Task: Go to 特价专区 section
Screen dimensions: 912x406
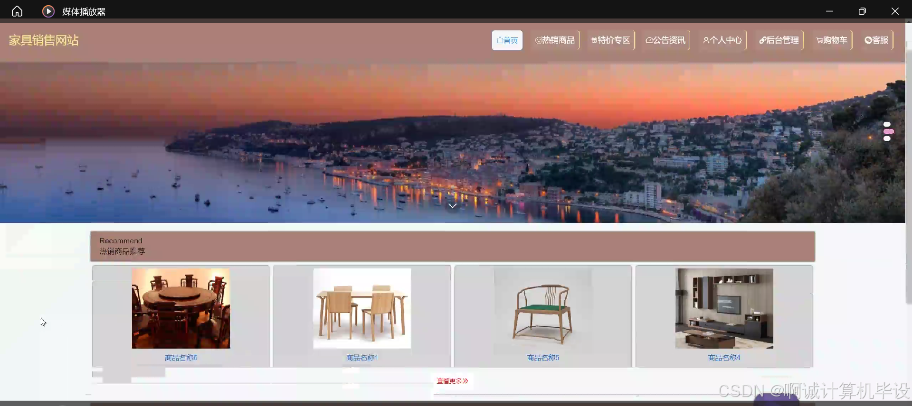Action: [x=610, y=40]
